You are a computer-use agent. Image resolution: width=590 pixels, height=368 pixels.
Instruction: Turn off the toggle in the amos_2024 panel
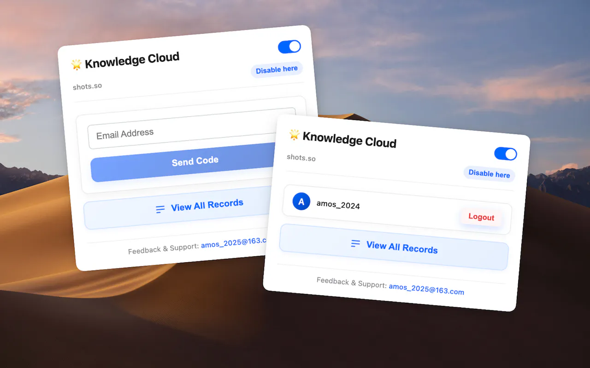(506, 154)
